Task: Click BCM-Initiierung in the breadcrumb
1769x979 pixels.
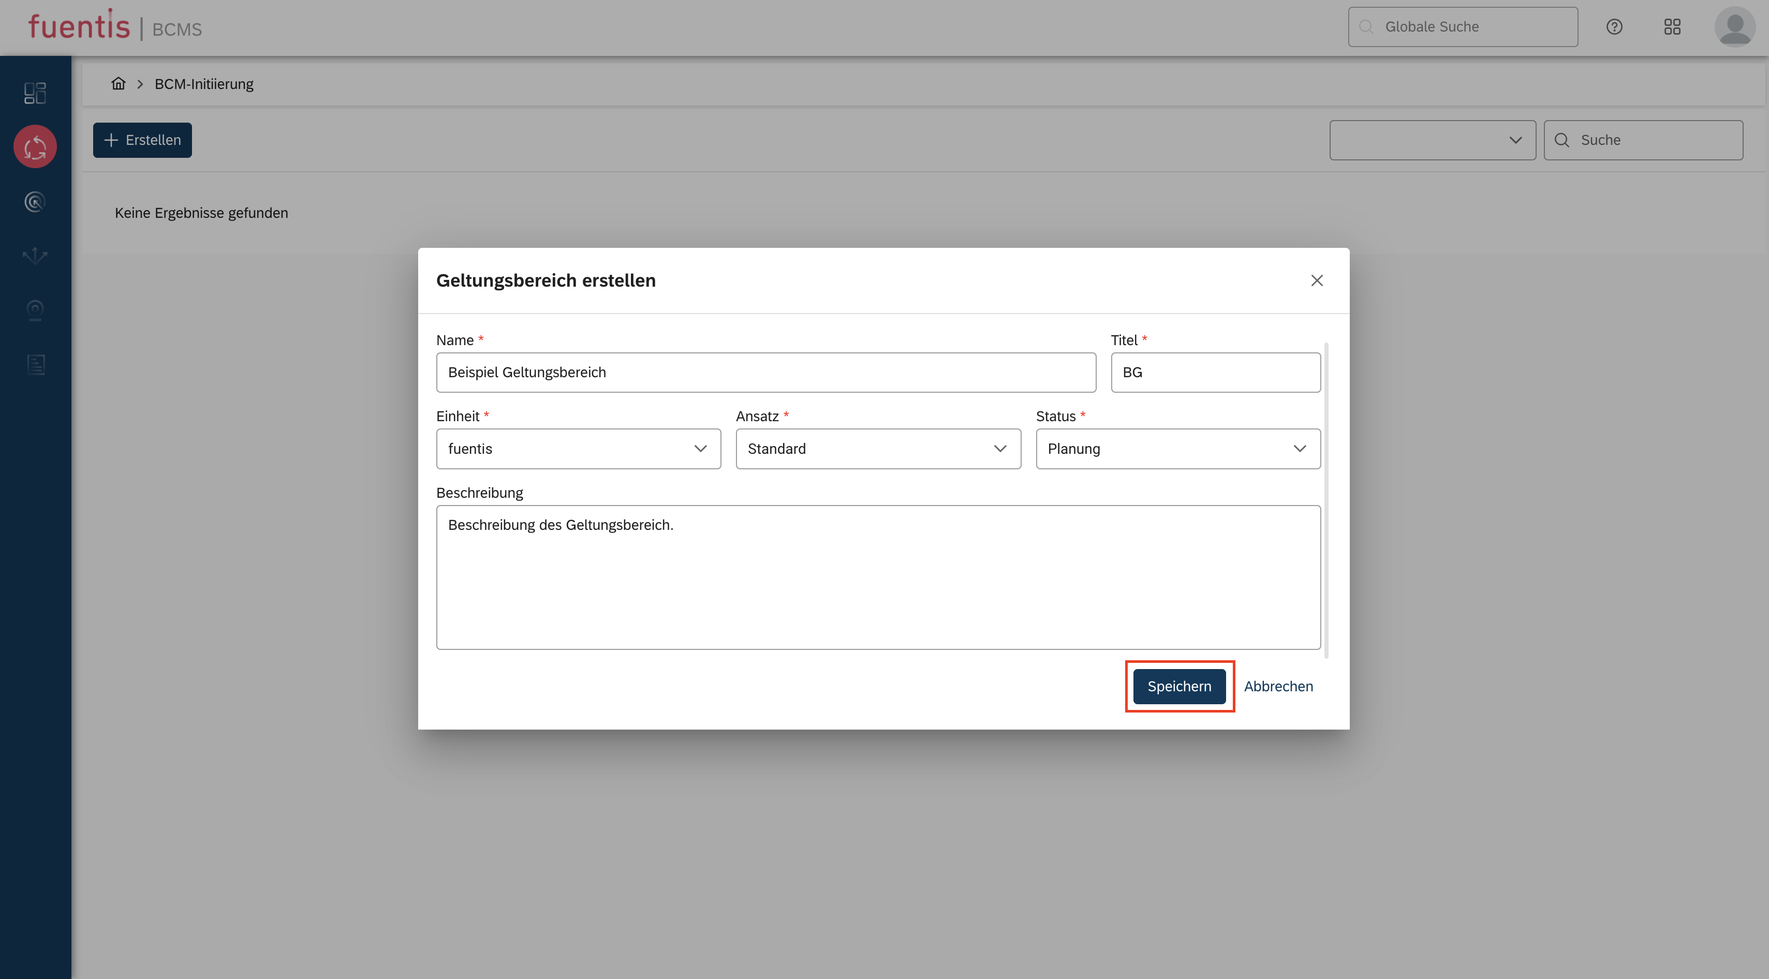Action: 203,84
